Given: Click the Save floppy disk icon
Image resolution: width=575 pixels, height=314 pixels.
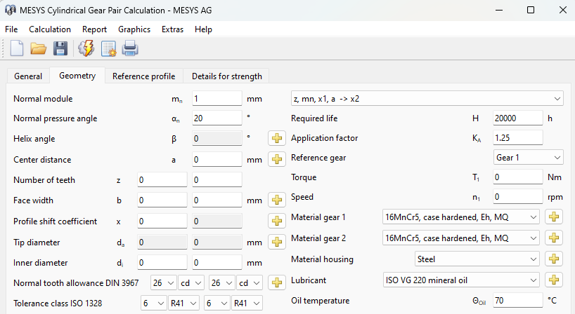Looking at the screenshot, I should pos(60,48).
